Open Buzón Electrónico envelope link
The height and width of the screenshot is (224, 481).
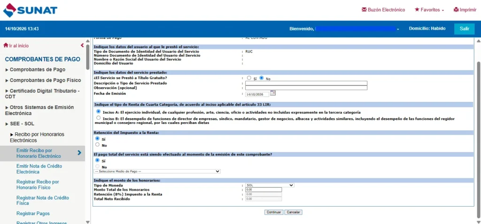tap(383, 10)
